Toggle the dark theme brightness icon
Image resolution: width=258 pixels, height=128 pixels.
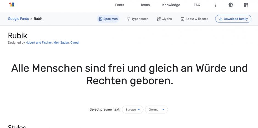point(231,5)
